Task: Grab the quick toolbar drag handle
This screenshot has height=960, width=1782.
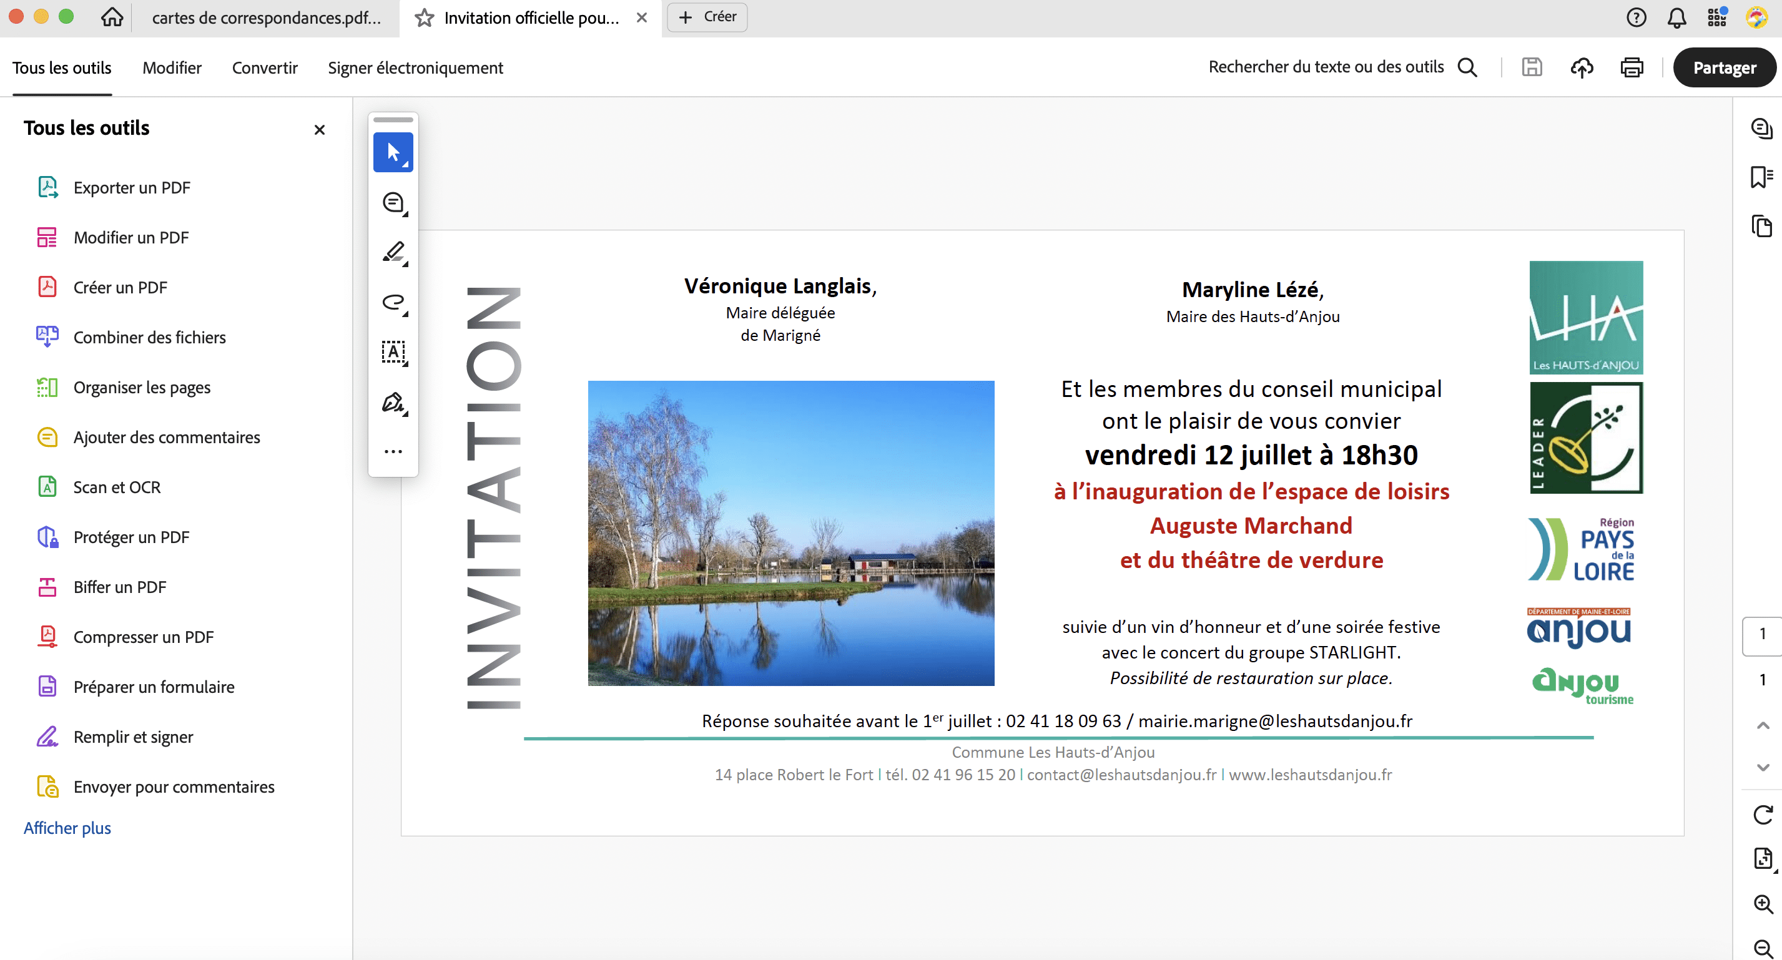Action: 393,120
